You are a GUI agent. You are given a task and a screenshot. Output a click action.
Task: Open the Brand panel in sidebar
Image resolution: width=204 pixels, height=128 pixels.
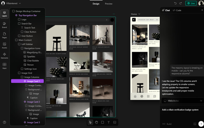[x=4, y=24]
